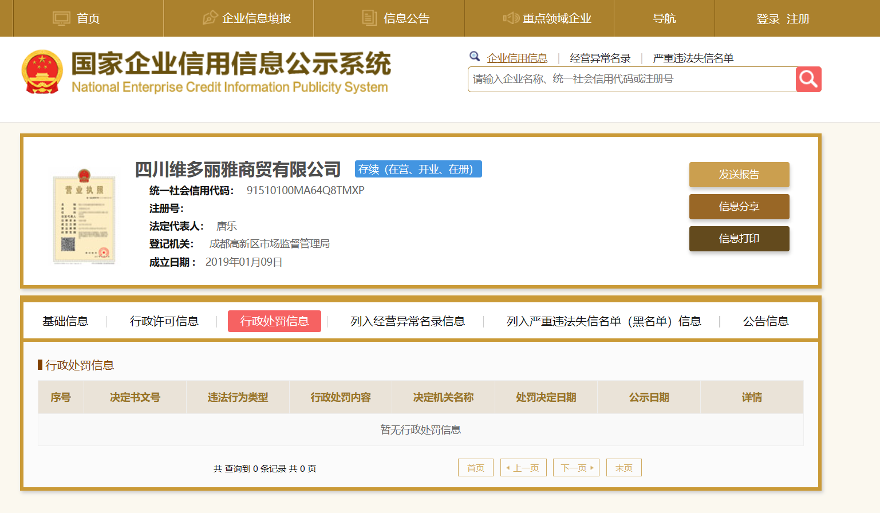Switch to the 列入经营异常名录信息 tab
Viewport: 880px width, 513px height.
pyautogui.click(x=408, y=321)
